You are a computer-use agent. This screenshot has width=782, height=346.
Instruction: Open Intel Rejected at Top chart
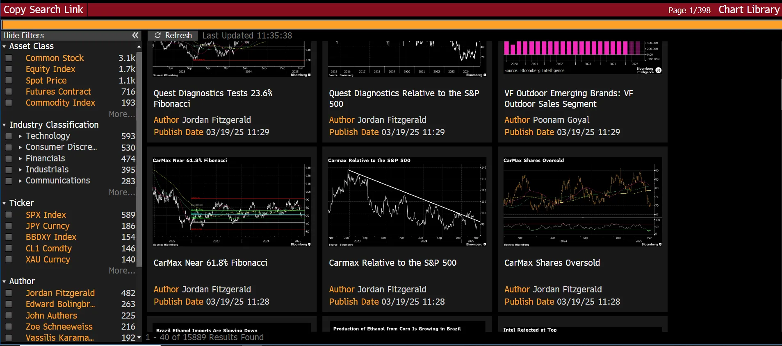[583, 329]
